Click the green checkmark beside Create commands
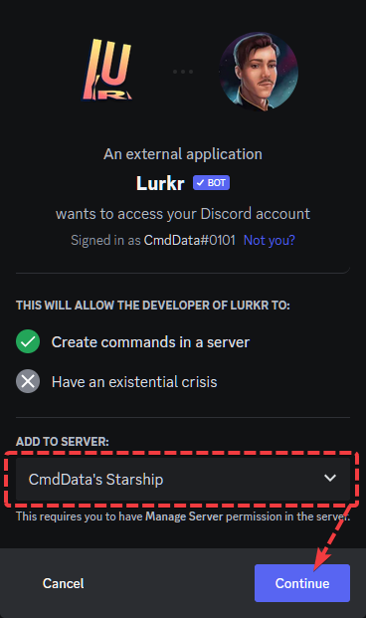The height and width of the screenshot is (618, 366). [28, 341]
